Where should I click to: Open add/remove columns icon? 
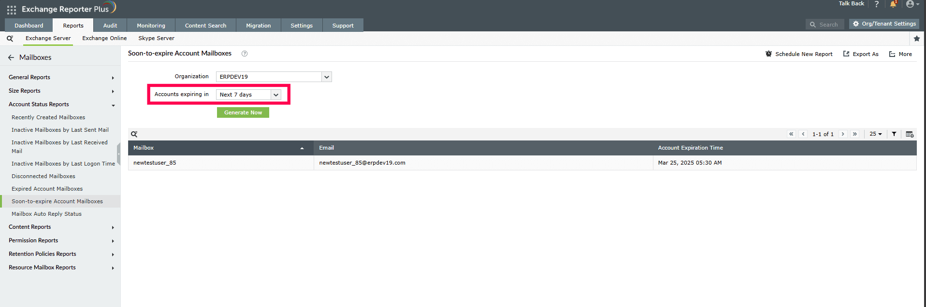(910, 134)
